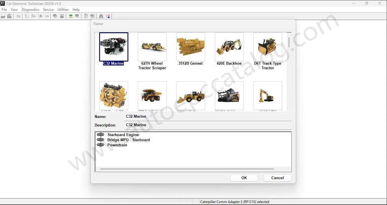Click the Disconnect toolbar icon
Image resolution: width=387 pixels, height=205 pixels.
coord(9,16)
